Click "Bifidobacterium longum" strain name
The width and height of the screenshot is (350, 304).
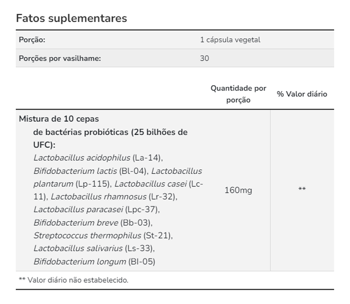pos(79,261)
